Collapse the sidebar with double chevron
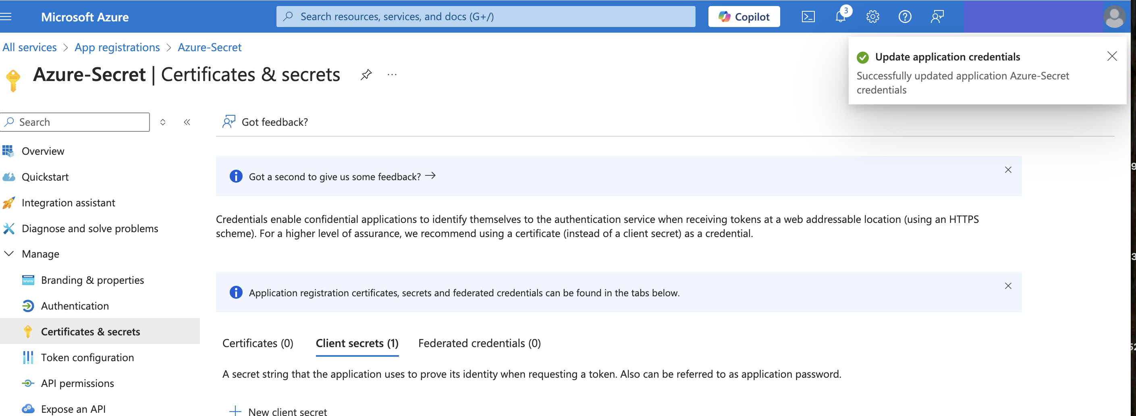Screen dimensions: 1136x416 (x=187, y=122)
